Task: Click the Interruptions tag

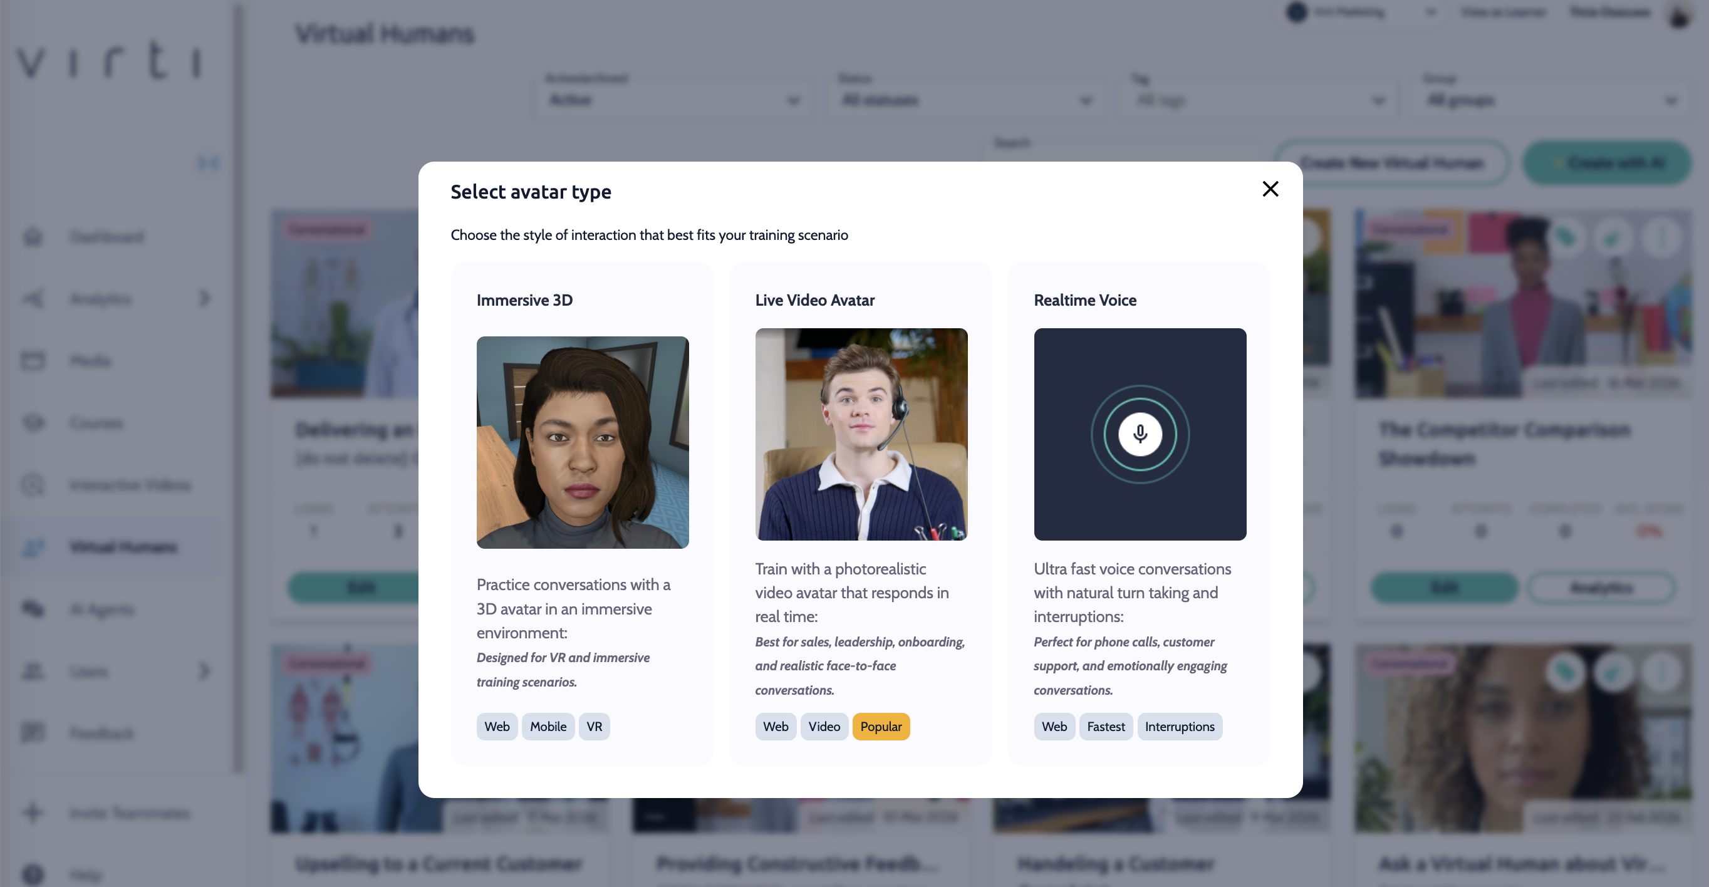Action: [x=1179, y=727]
